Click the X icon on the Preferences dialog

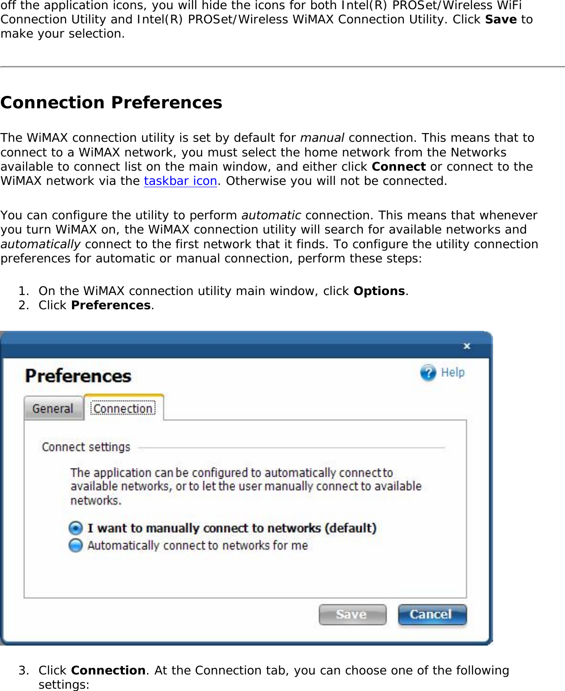466,346
